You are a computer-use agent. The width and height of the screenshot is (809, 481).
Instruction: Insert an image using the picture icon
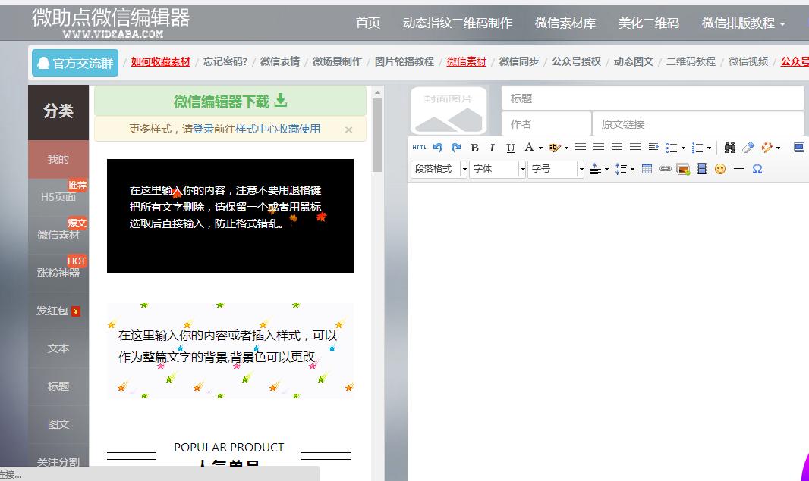click(684, 170)
